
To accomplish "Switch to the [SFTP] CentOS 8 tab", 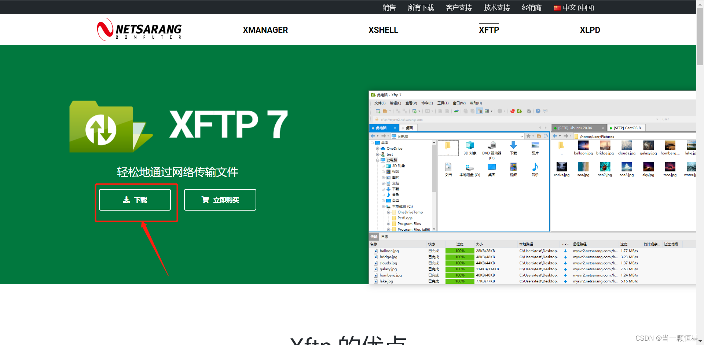I will click(626, 128).
